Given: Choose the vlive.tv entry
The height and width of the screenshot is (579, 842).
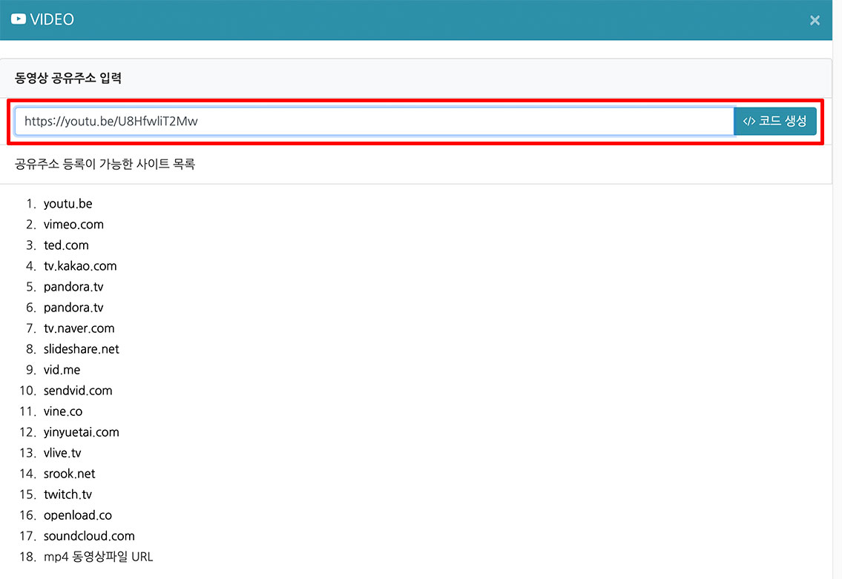Looking at the screenshot, I should tap(62, 453).
